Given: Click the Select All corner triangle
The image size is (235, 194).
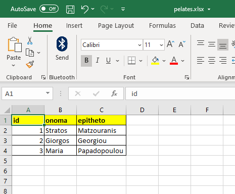Looking at the screenshot, I should [x=7, y=110].
